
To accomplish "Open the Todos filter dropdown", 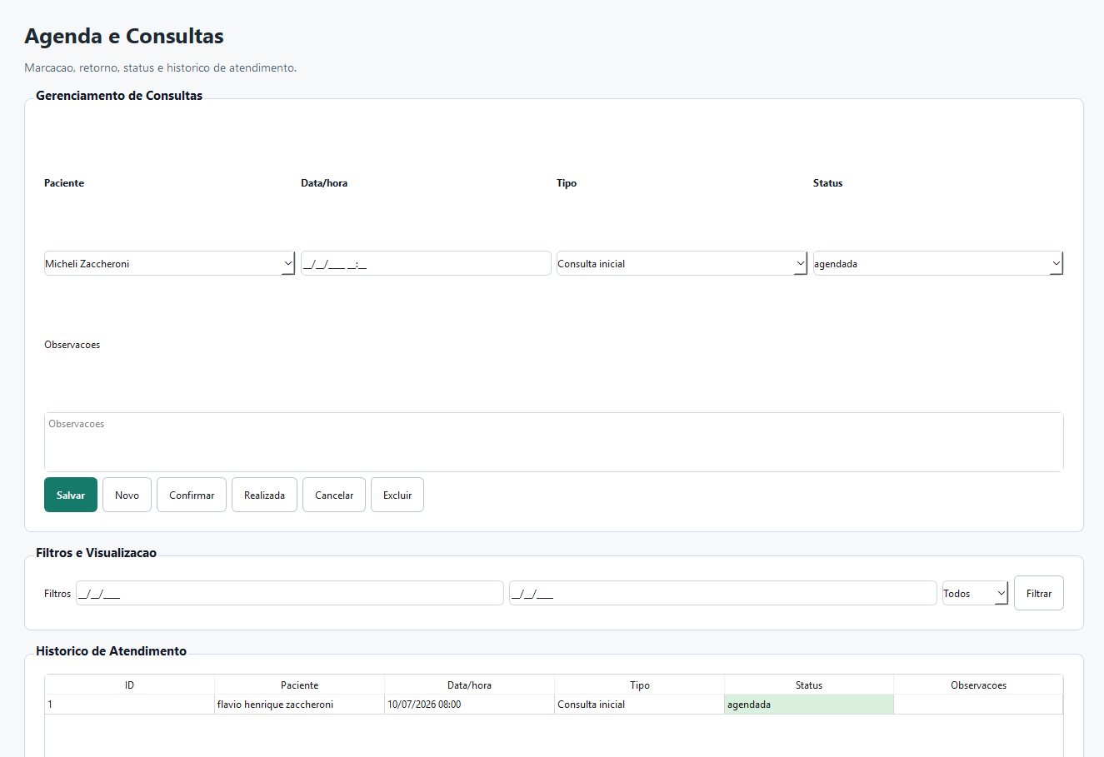I will pyautogui.click(x=975, y=593).
